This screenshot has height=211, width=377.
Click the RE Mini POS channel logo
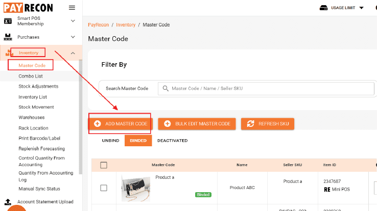pyautogui.click(x=327, y=190)
